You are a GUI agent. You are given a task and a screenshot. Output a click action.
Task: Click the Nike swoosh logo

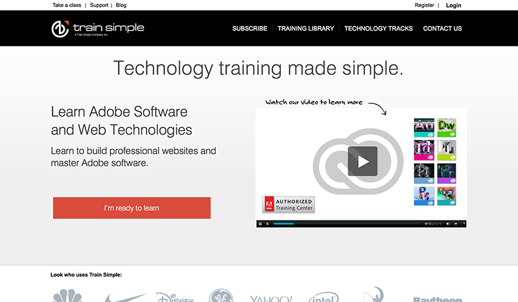pyautogui.click(x=124, y=297)
